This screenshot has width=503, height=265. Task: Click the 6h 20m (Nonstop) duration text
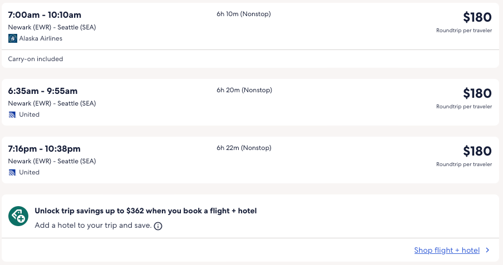(244, 90)
